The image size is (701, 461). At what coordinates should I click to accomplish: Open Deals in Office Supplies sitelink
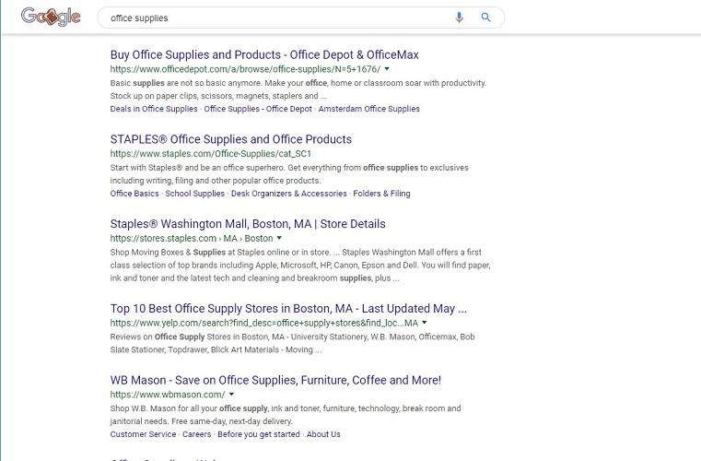[x=154, y=109]
